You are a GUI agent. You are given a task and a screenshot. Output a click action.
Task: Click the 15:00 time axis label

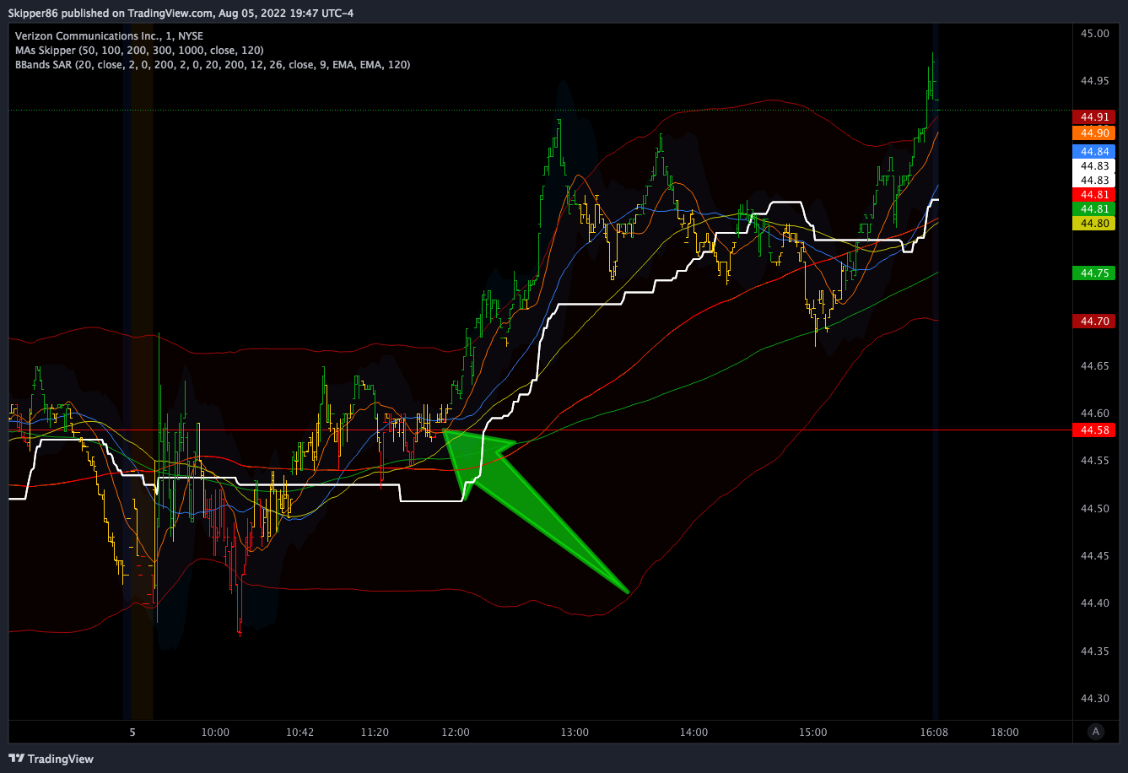[x=813, y=732]
